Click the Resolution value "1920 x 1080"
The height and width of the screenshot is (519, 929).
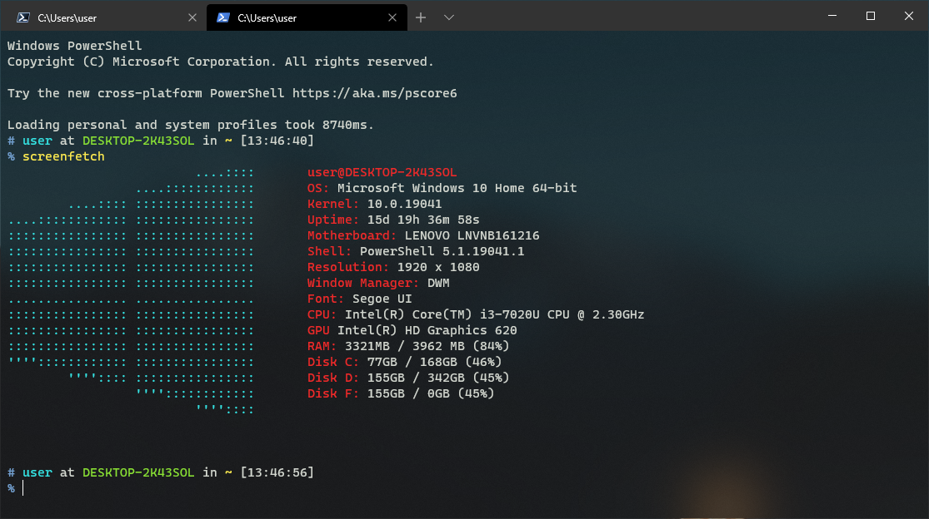pyautogui.click(x=438, y=267)
